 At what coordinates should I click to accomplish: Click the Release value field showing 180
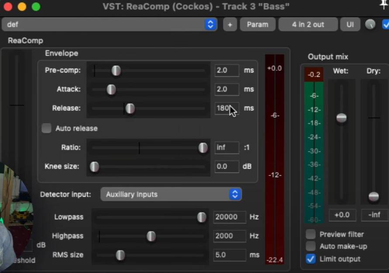click(227, 108)
